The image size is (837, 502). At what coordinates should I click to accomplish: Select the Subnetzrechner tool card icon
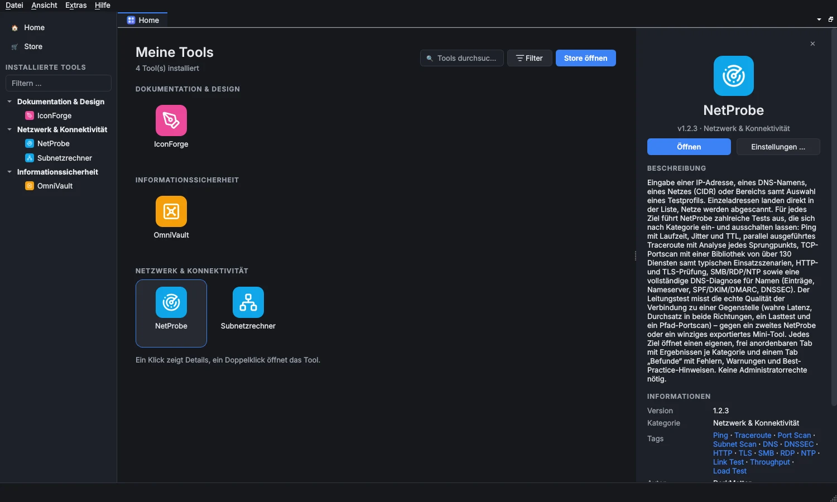coord(248,302)
